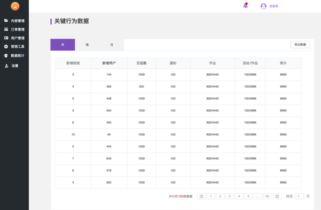The height and width of the screenshot is (210, 321).
Task: Click the previous page arrow button
Action: click(201, 196)
